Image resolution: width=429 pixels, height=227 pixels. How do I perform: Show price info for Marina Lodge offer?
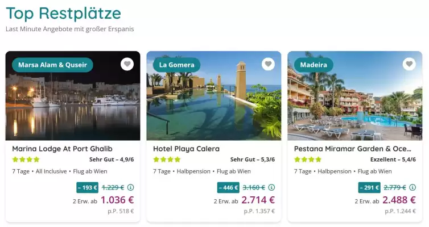coord(130,187)
